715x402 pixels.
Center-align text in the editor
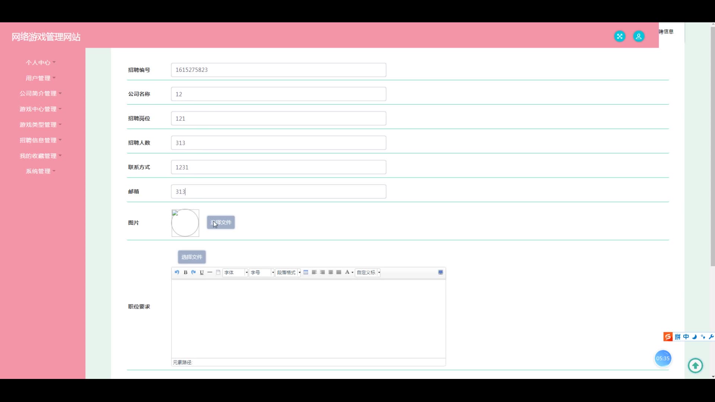tap(331, 272)
